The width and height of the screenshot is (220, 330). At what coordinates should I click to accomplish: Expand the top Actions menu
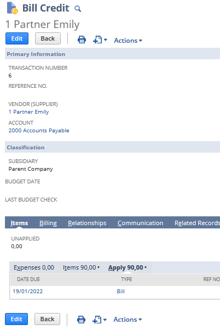pos(128,41)
